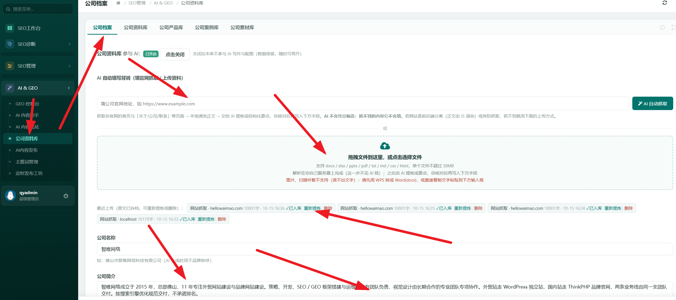Open the 公司案例库 tab
The width and height of the screenshot is (676, 300).
pyautogui.click(x=207, y=27)
